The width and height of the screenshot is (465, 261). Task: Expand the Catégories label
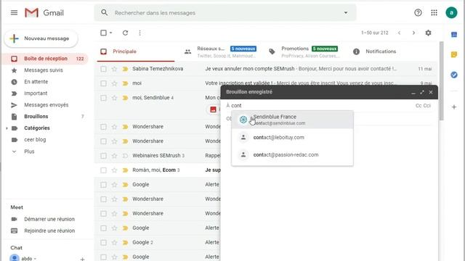tap(7, 128)
